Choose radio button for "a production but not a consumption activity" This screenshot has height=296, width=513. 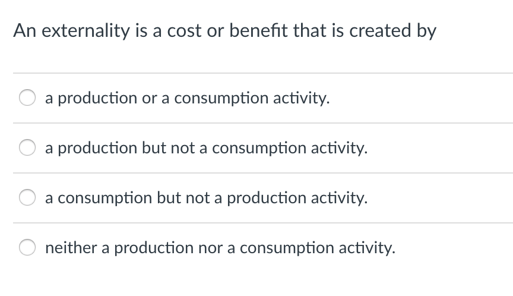[27, 147]
